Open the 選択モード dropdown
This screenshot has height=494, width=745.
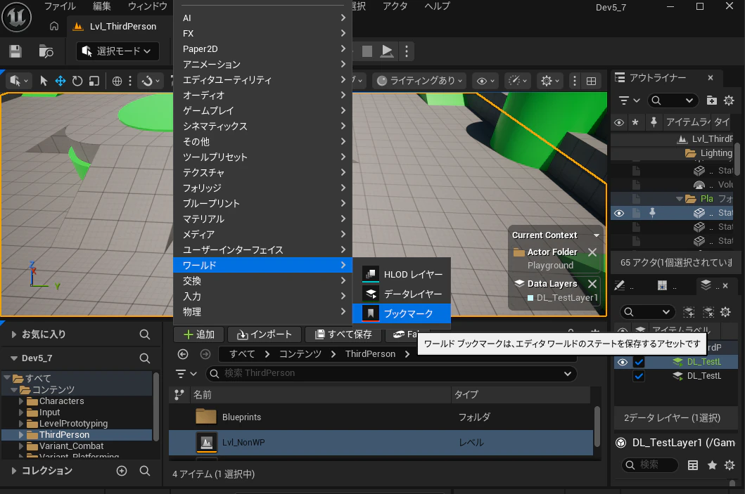117,51
